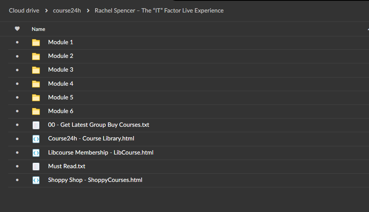This screenshot has width=369, height=212.
Task: Click HTML file icon for Shoppy Shop
Action: click(x=36, y=180)
